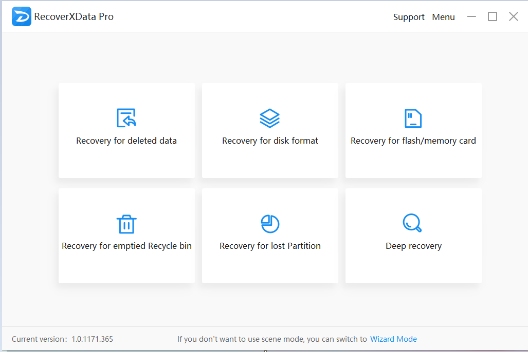This screenshot has width=528, height=352.
Task: Start "Deep recovery" via its label
Action: pyautogui.click(x=413, y=246)
